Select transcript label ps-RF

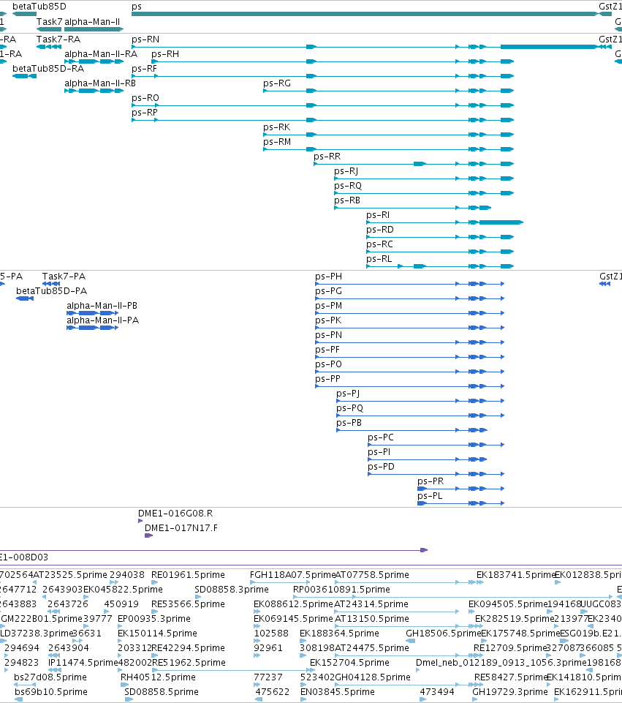pos(144,69)
